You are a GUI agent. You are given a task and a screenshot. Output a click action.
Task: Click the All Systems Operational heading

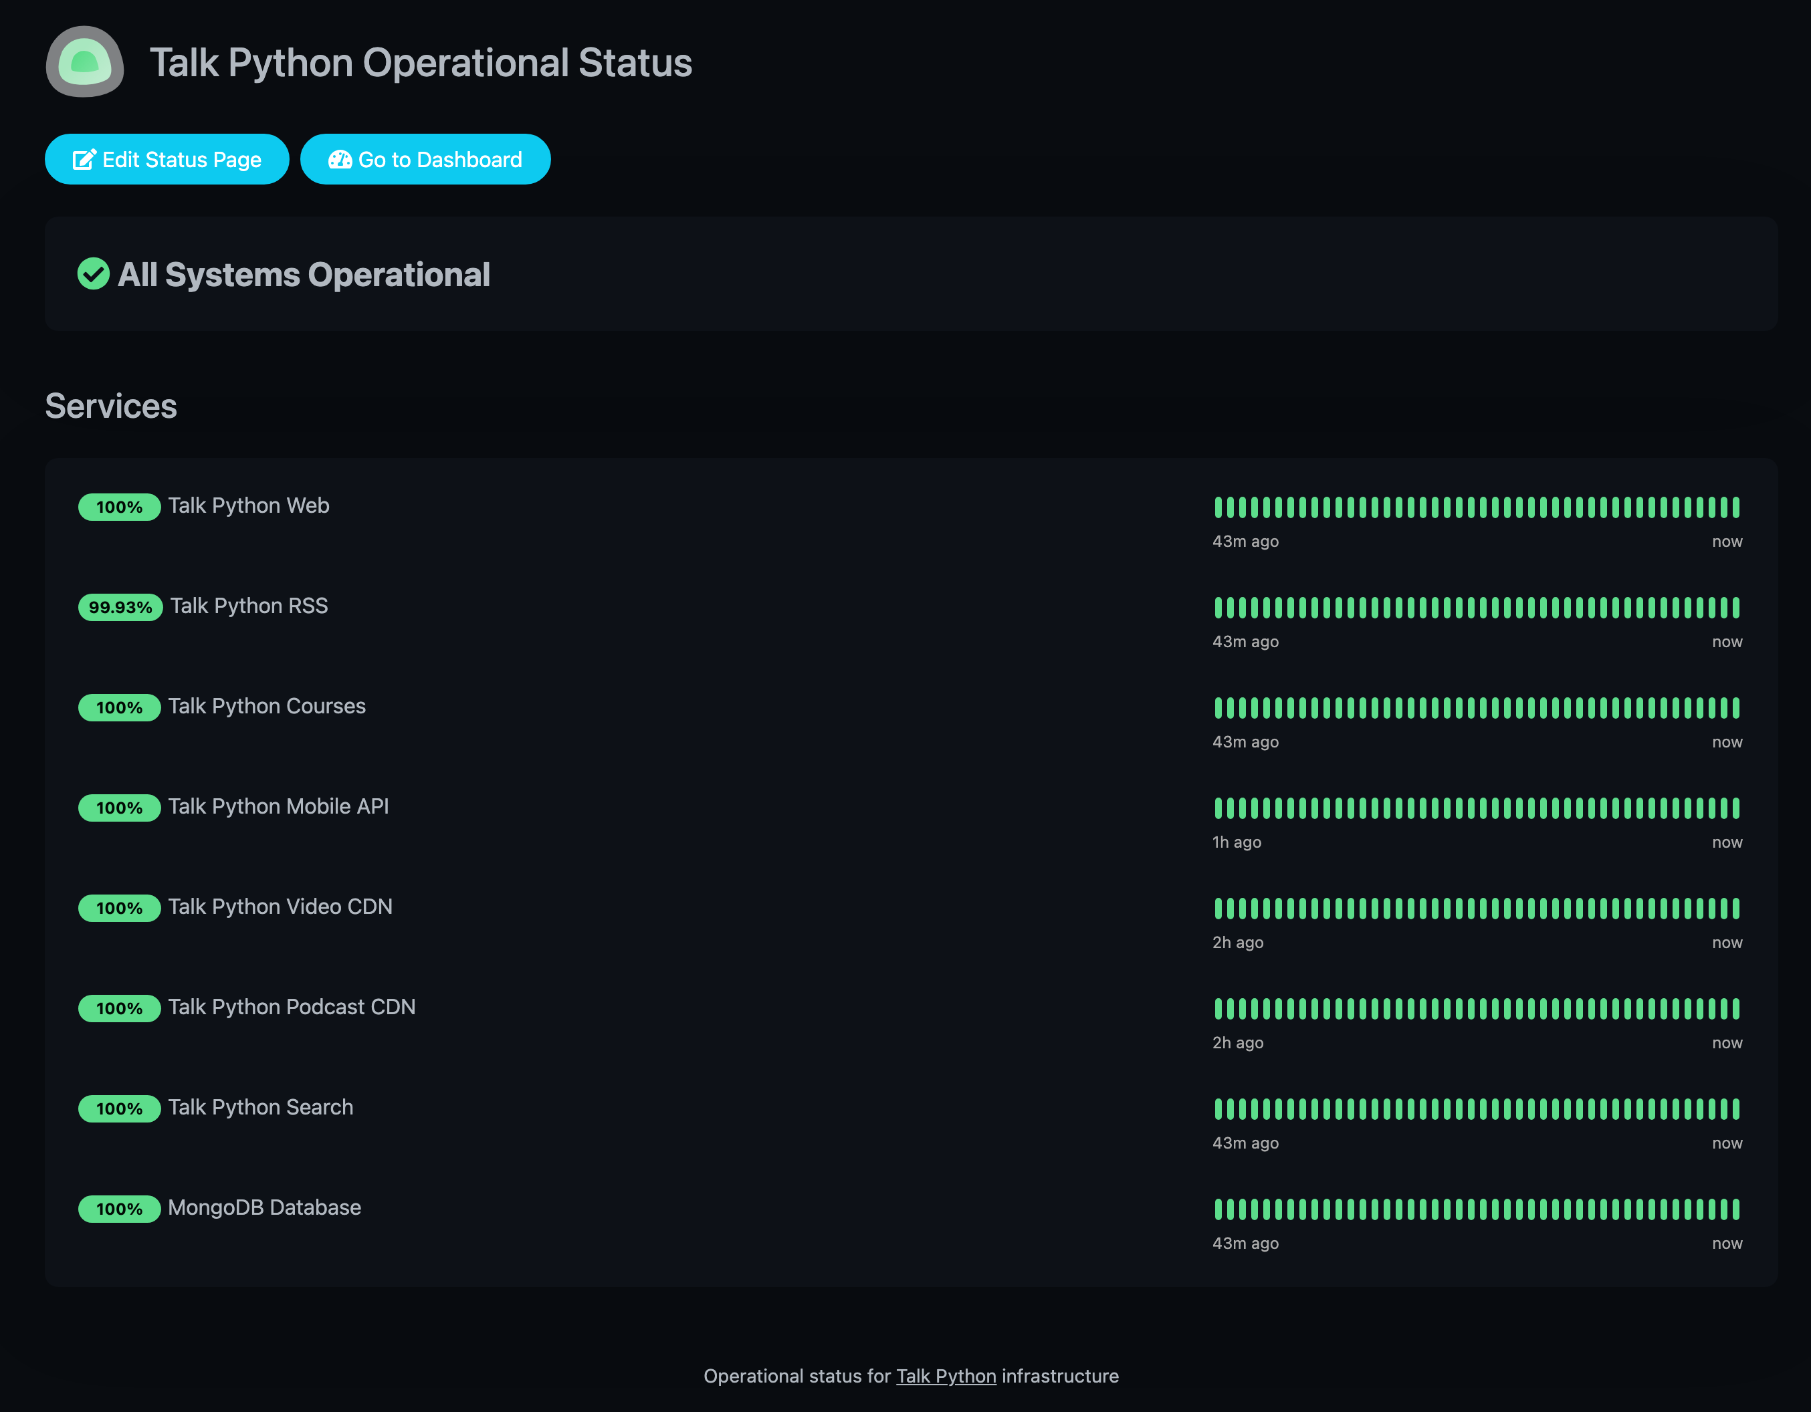click(x=304, y=274)
